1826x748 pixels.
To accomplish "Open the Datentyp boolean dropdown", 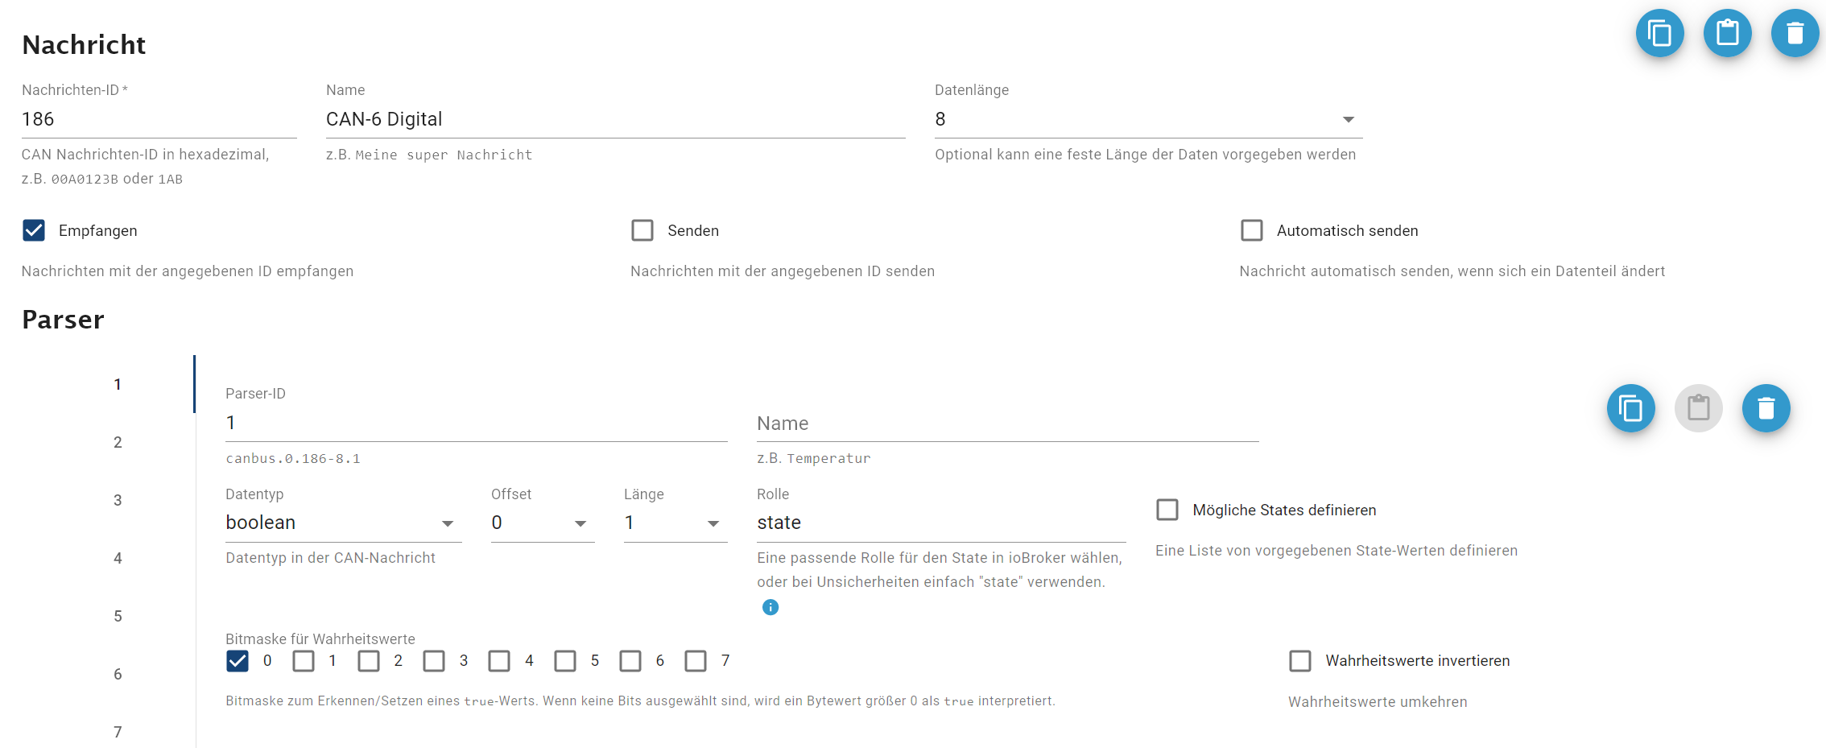I will click(342, 523).
